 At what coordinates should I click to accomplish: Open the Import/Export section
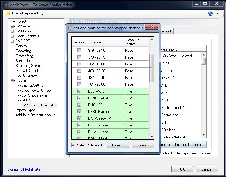26,110
